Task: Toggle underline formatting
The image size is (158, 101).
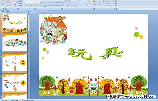Action: pyautogui.click(x=31, y=6)
